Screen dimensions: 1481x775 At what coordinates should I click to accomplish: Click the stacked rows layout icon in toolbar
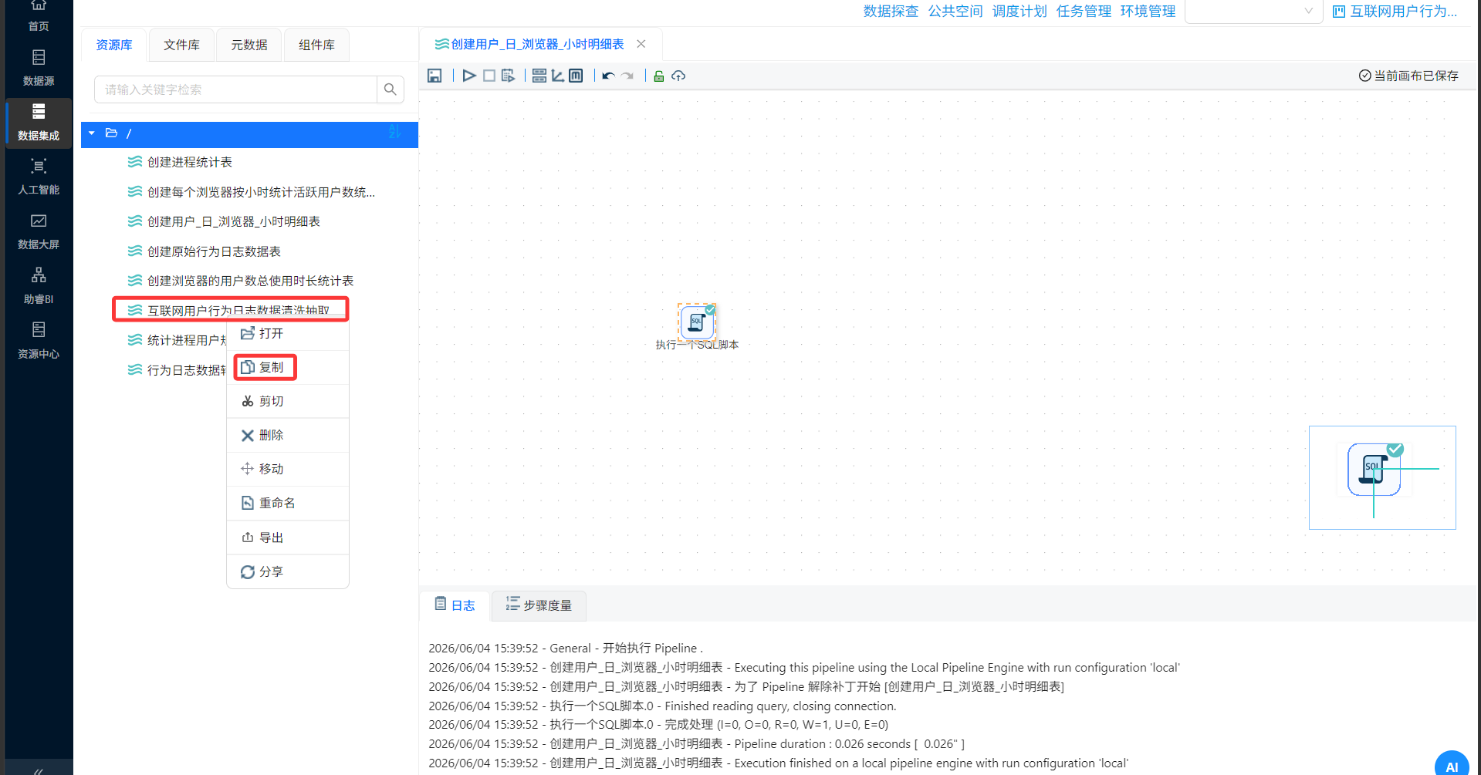click(x=539, y=76)
